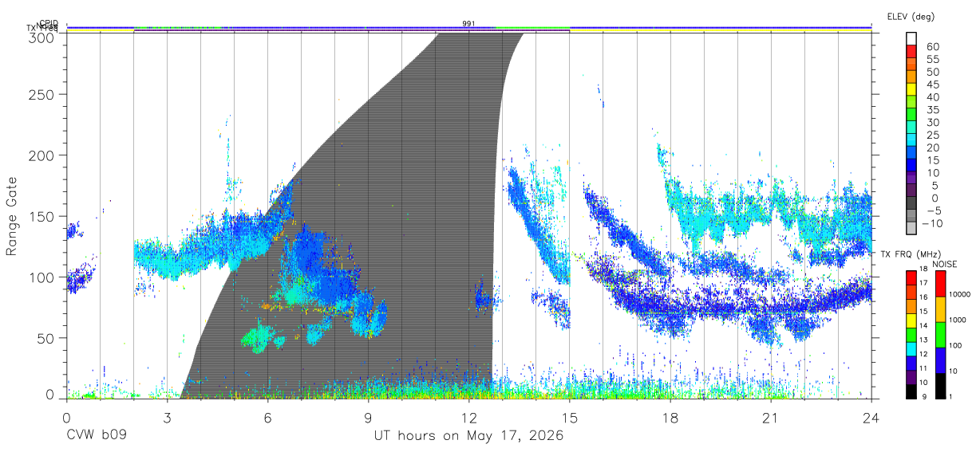Screen dimensions: 980x452
Task: Click the "3" tick label on the UT hours axis
Action: point(167,417)
